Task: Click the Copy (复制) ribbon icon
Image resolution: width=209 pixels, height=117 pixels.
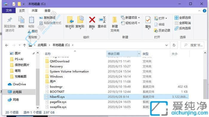Action: 21,20
